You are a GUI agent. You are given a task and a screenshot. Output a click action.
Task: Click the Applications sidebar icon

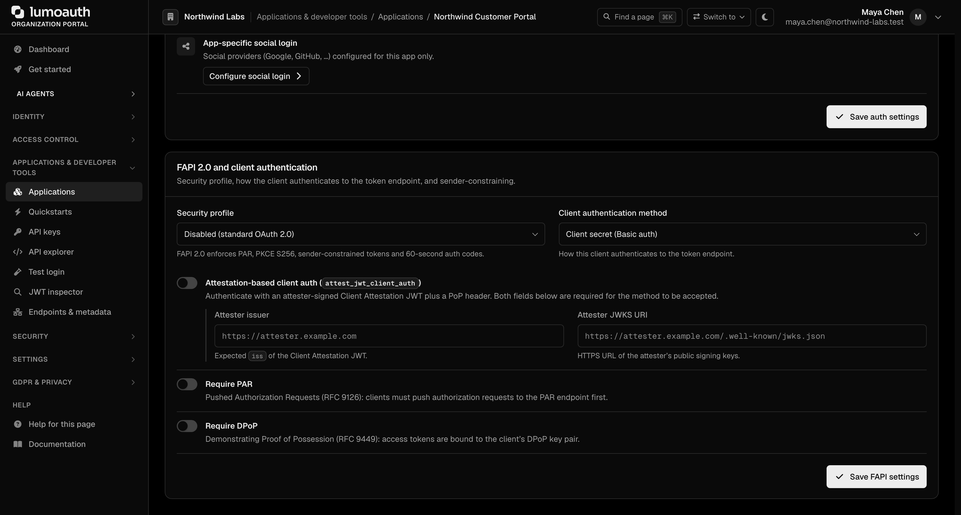[17, 192]
